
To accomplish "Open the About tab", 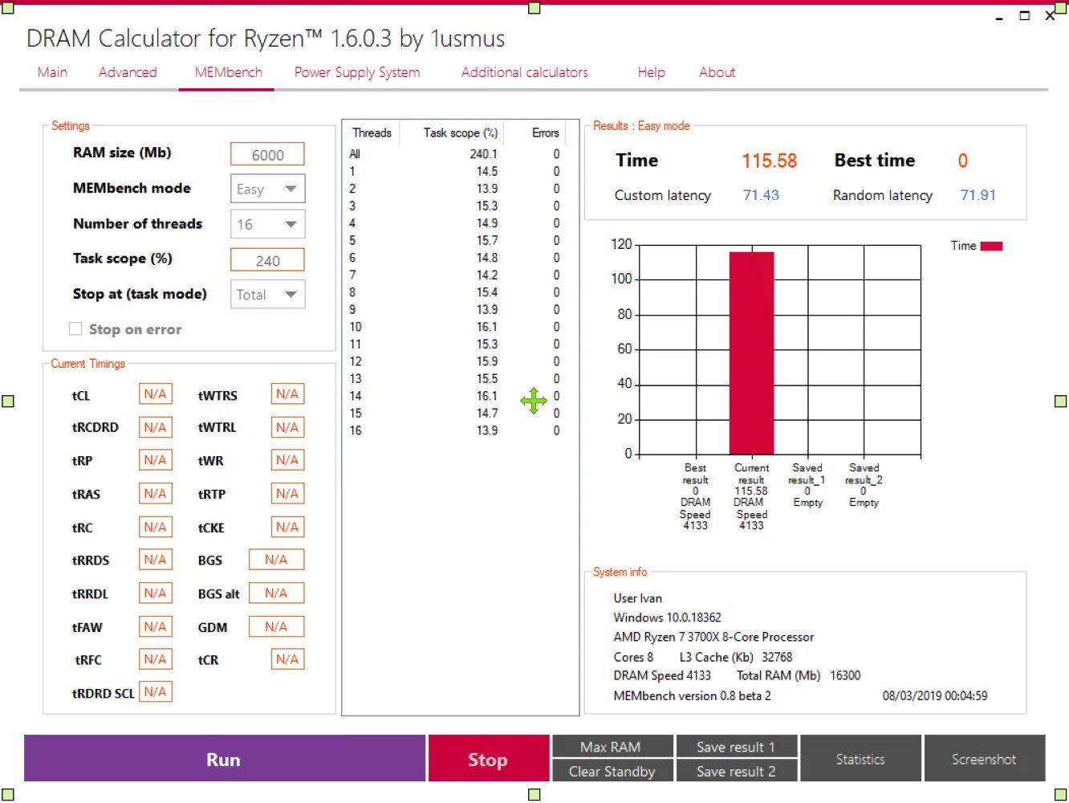I will [717, 72].
